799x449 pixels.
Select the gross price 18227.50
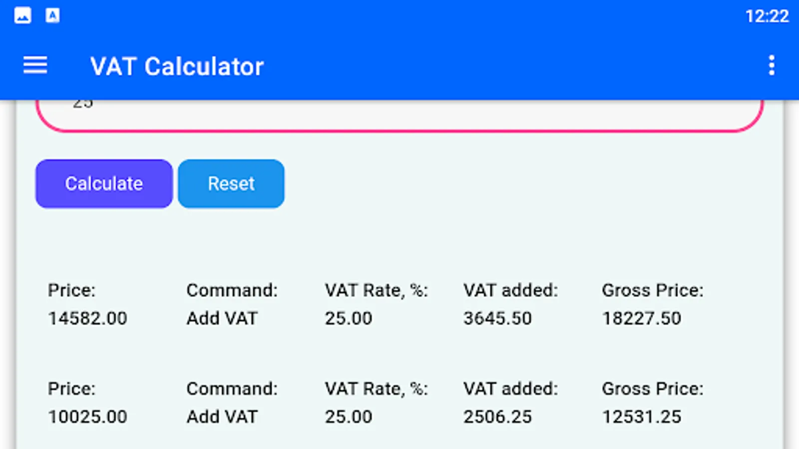pos(641,318)
